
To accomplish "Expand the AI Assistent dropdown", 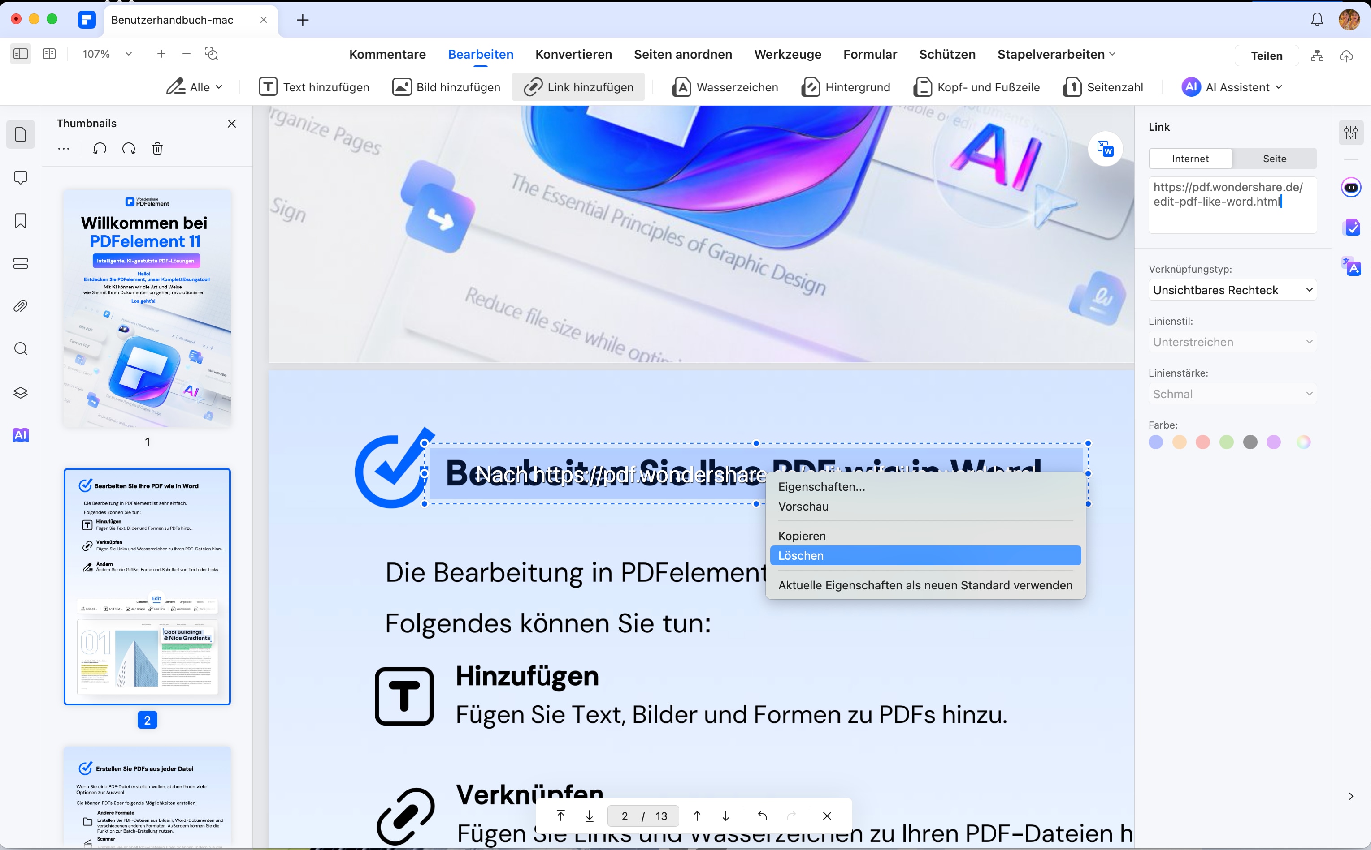I will (x=1232, y=87).
